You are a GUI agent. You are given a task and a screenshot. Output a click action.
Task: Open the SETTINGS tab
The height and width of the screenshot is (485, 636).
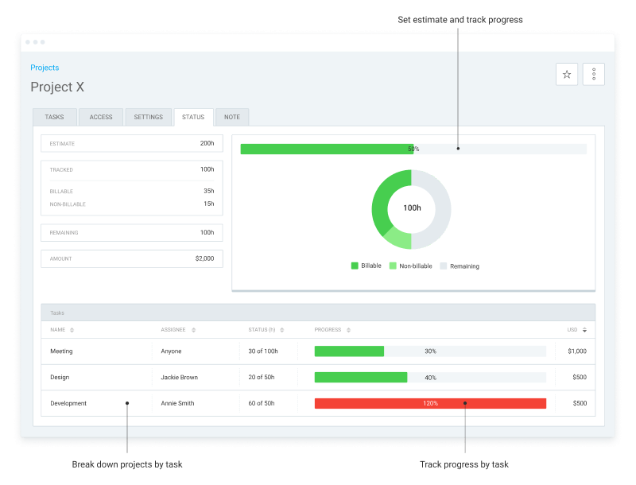tap(149, 117)
